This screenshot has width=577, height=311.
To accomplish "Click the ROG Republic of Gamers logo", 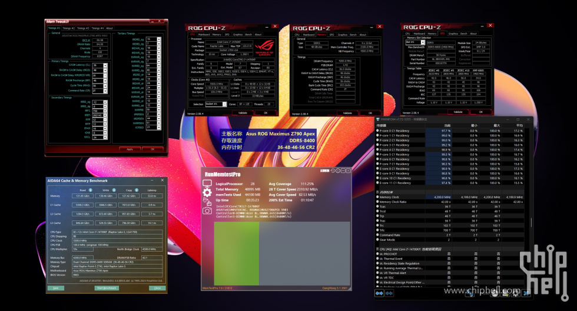I will tap(264, 48).
